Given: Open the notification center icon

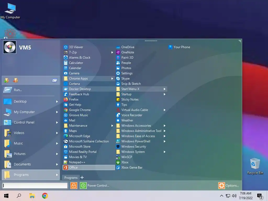Looking at the screenshot, I should click(260, 196).
